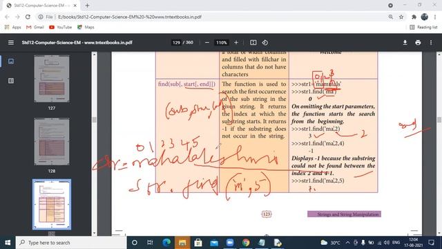442x249 pixels.
Task: Open the clock and date flyout
Action: (413, 243)
